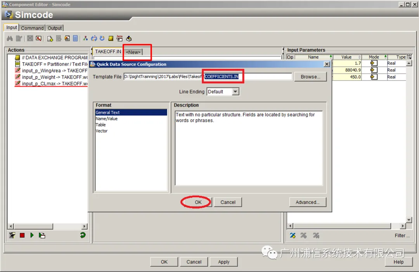Switch to the Input tab

(12, 28)
